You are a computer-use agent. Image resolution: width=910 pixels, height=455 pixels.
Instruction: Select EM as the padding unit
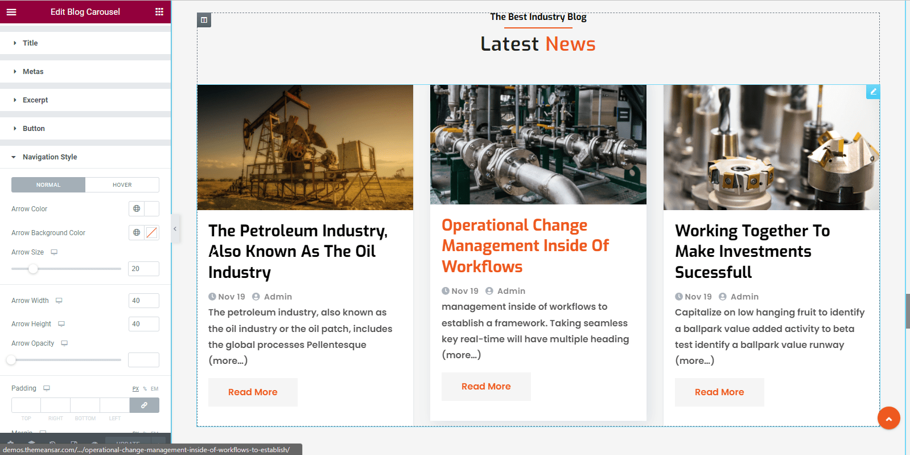coord(154,389)
